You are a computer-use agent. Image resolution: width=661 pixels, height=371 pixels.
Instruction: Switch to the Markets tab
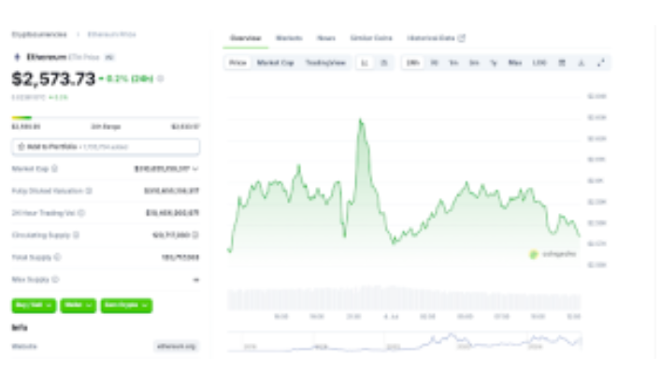[289, 38]
